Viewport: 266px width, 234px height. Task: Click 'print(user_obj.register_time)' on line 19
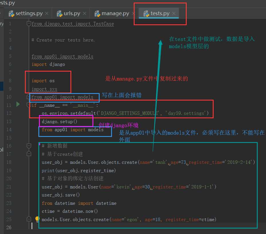tap(79, 170)
